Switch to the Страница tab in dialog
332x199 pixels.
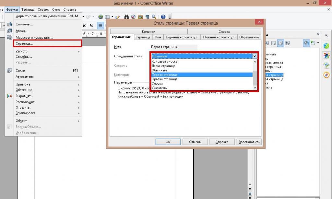(143, 37)
